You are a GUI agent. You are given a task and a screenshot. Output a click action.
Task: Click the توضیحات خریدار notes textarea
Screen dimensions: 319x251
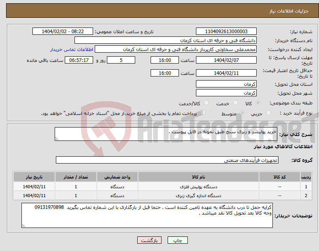coord(147,215)
